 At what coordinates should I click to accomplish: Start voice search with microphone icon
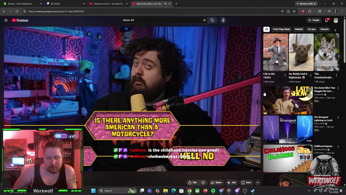(x=223, y=20)
